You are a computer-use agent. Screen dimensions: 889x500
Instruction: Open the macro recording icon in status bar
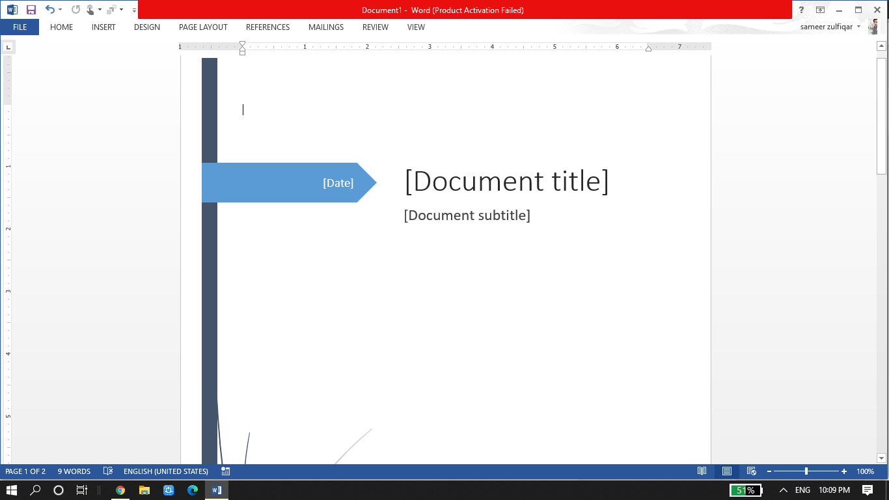click(x=225, y=471)
